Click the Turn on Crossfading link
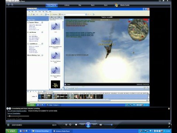This screenshot has height=133, width=177. pos(14,113)
